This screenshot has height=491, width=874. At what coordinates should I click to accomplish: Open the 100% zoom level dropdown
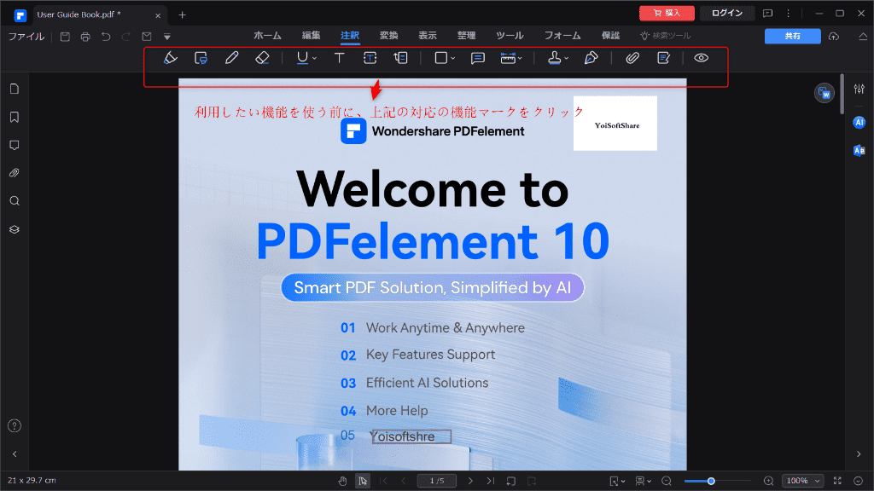pos(802,481)
